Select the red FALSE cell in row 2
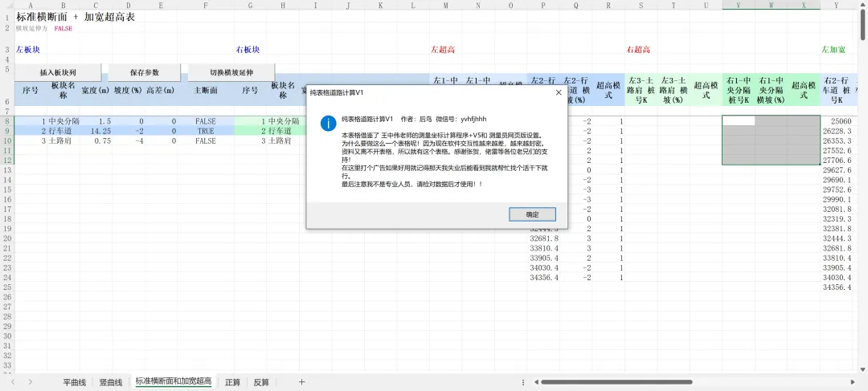 pos(63,29)
